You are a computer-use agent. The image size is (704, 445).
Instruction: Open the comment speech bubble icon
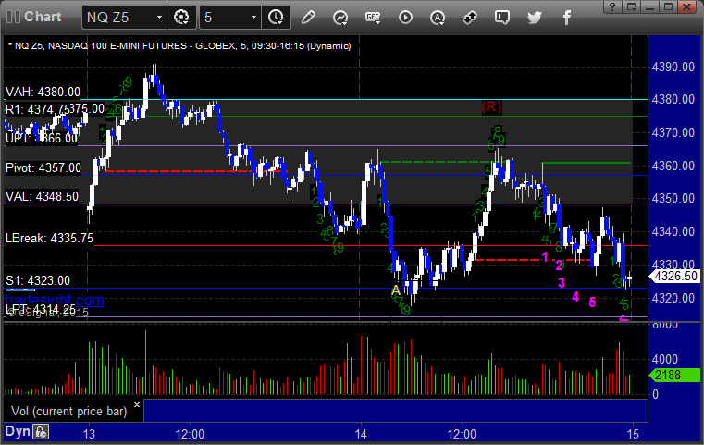pyautogui.click(x=502, y=18)
